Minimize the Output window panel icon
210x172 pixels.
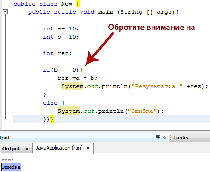pos(158,137)
